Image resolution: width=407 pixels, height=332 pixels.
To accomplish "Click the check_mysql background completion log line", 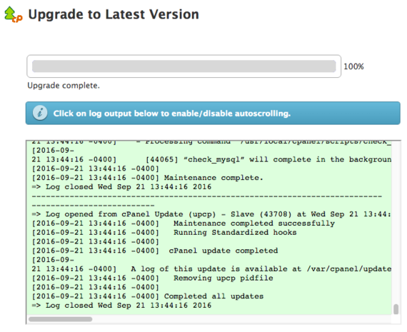I will [211, 159].
